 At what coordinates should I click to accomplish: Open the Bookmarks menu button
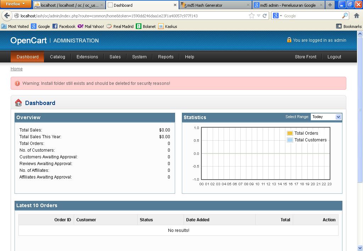click(349, 26)
